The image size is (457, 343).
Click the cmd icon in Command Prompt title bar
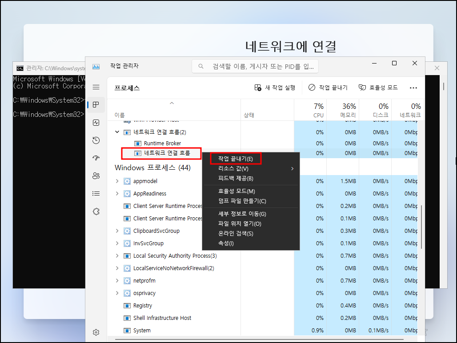click(20, 68)
